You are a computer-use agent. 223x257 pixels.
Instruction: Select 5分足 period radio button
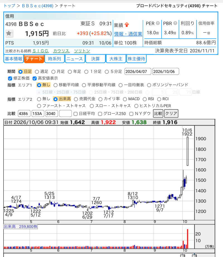[x=107, y=72]
